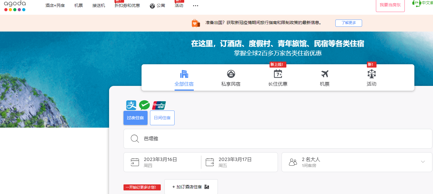Click the hotel icon in 加订酒店住宿
Viewport: 433px width, 194px height.
(207, 187)
